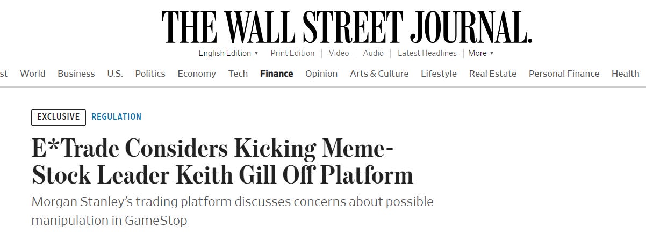Screen dimensions: 646x234
Task: Visit the Real Estate section
Action: tap(492, 74)
